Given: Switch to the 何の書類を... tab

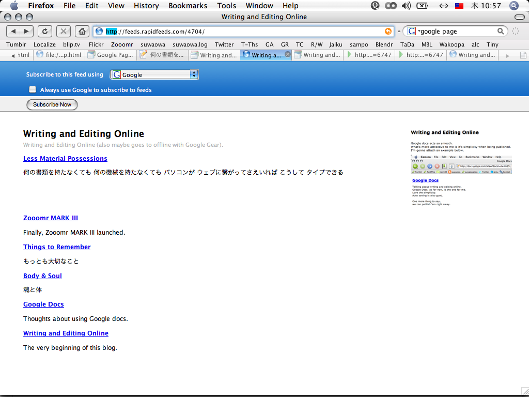Looking at the screenshot, I should 163,55.
